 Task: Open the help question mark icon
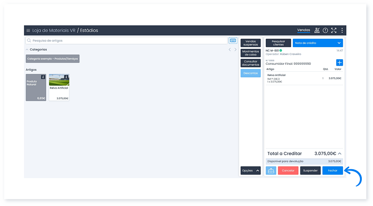[x=325, y=30]
